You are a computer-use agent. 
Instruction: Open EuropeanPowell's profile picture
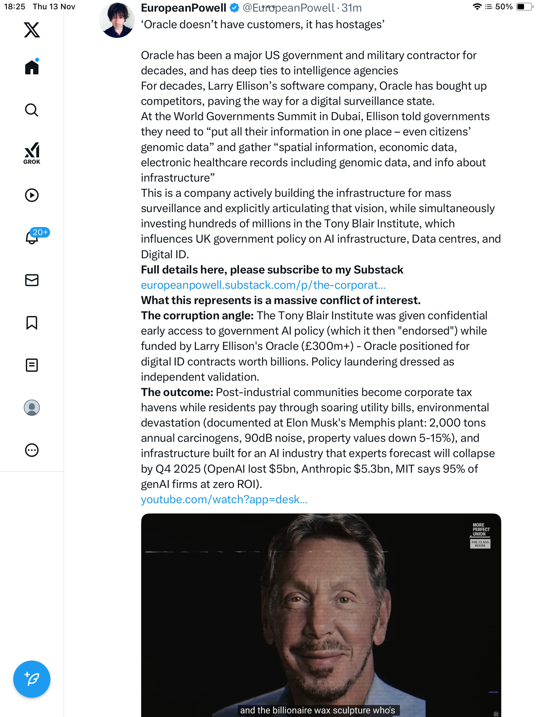click(x=117, y=20)
